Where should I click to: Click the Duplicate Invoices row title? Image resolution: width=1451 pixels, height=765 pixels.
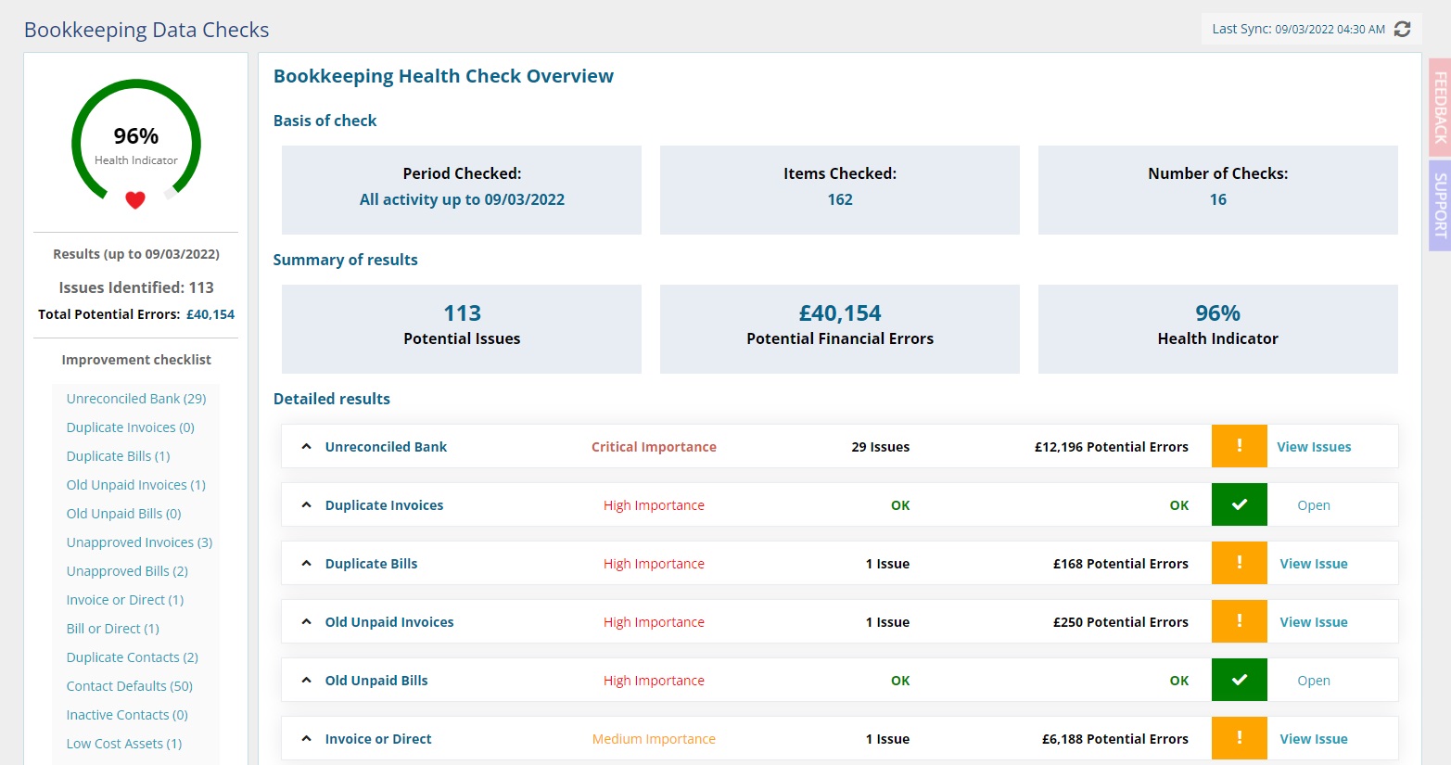(x=384, y=505)
